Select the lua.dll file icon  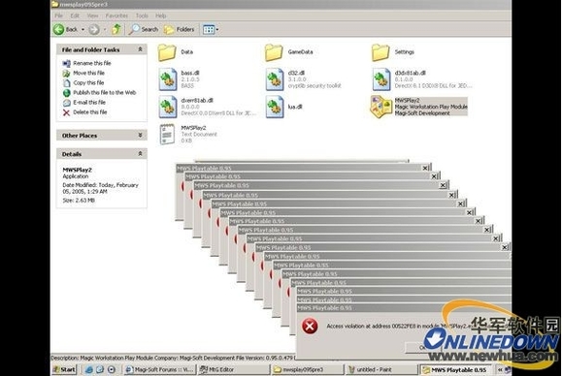pyautogui.click(x=275, y=107)
